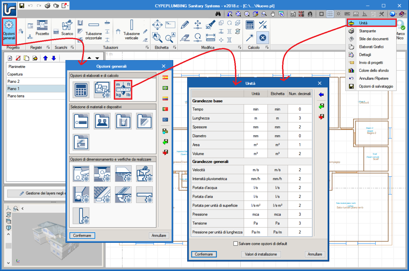Expand the Calcolo group launcher

[267, 47]
